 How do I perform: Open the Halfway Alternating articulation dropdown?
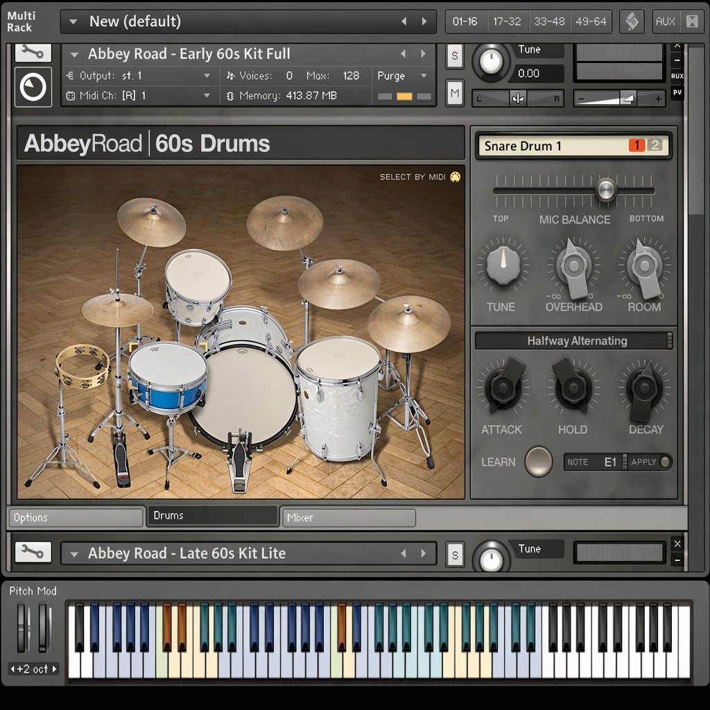click(x=573, y=340)
